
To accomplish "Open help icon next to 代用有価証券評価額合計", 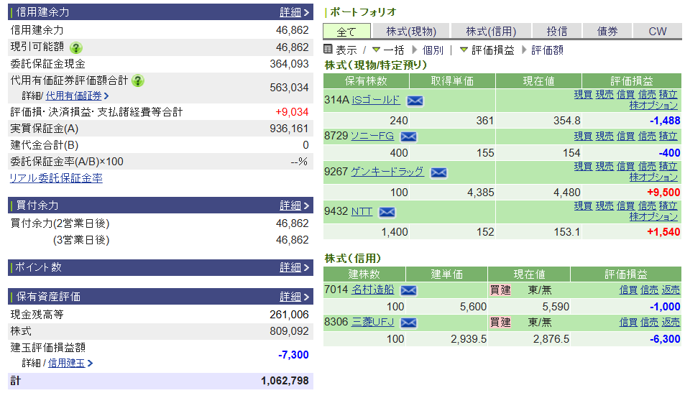I will tap(138, 80).
